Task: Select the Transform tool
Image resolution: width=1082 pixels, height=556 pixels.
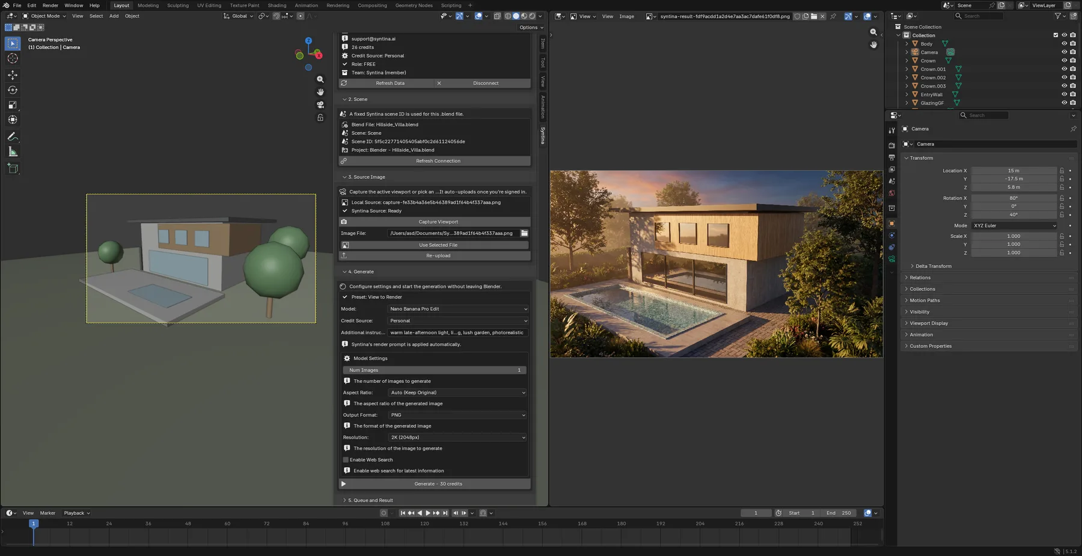Action: tap(13, 120)
